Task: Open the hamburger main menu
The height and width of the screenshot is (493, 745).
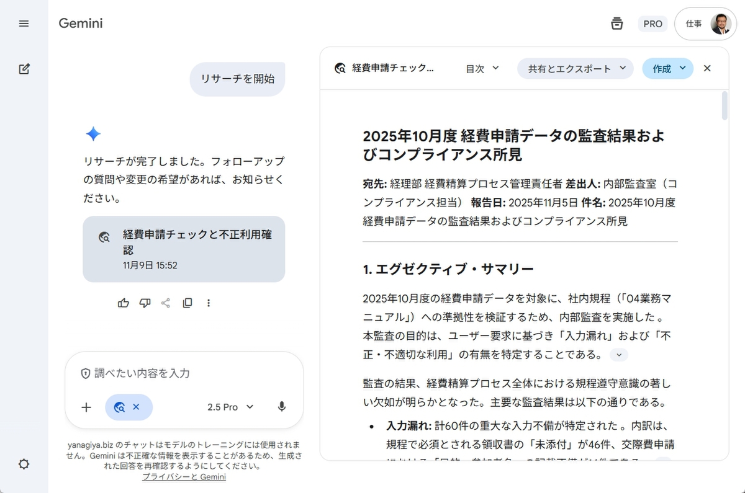Action: [x=24, y=24]
